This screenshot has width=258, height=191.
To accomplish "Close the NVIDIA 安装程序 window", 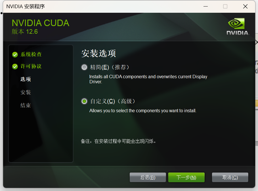I will tap(245, 7).
